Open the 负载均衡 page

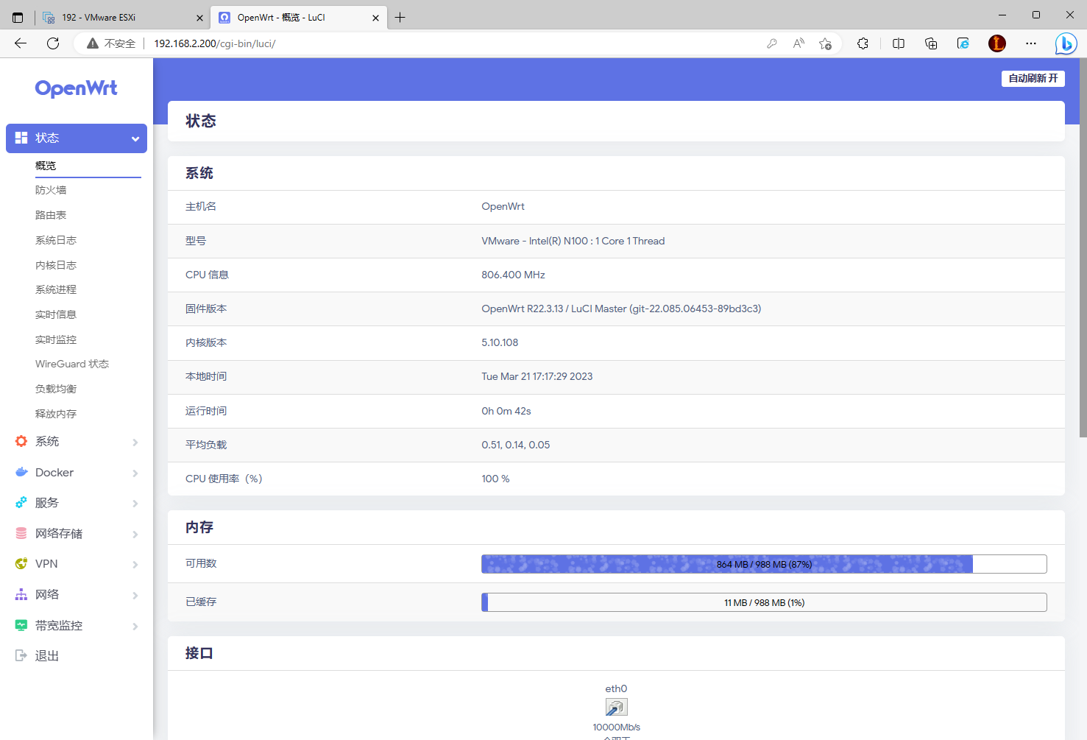[56, 389]
